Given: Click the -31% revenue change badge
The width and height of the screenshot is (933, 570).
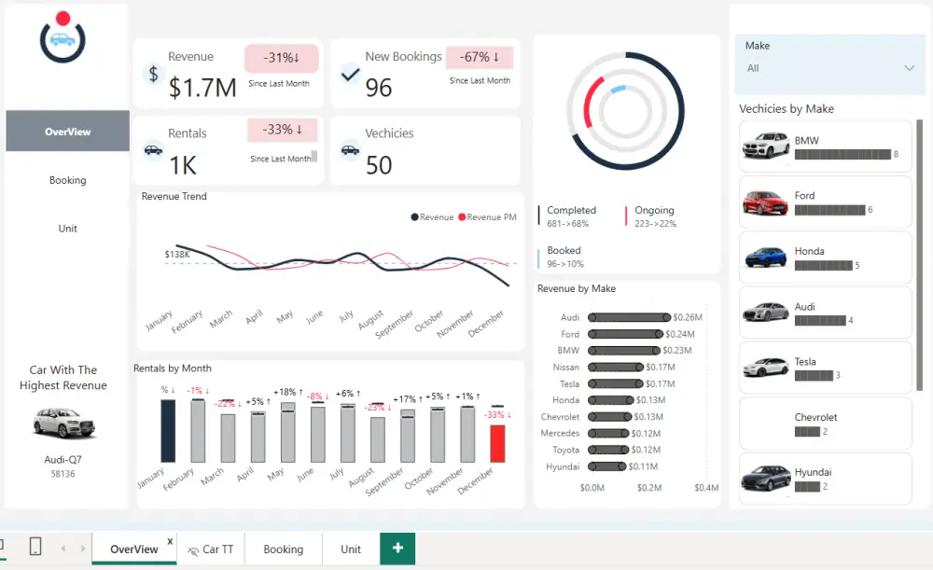Looking at the screenshot, I should (x=282, y=58).
